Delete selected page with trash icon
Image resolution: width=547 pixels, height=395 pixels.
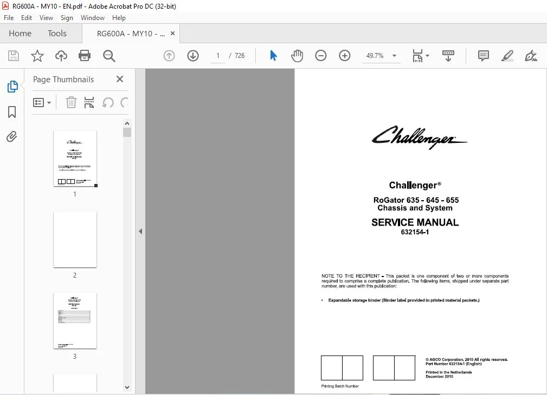[71, 102]
